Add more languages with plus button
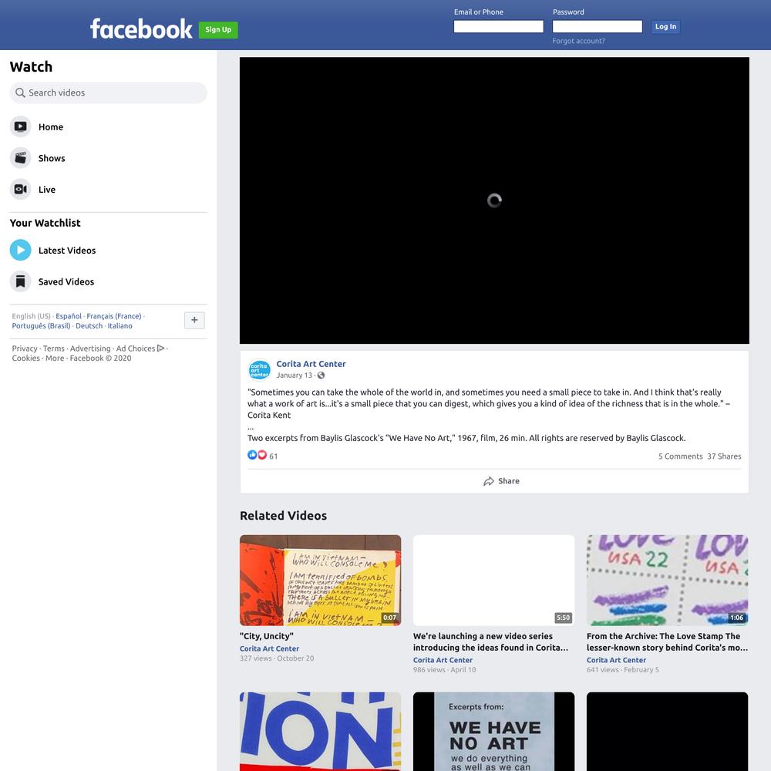Image resolution: width=771 pixels, height=771 pixels. (x=194, y=320)
